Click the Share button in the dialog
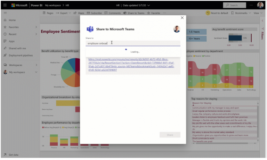 [x=170, y=135]
